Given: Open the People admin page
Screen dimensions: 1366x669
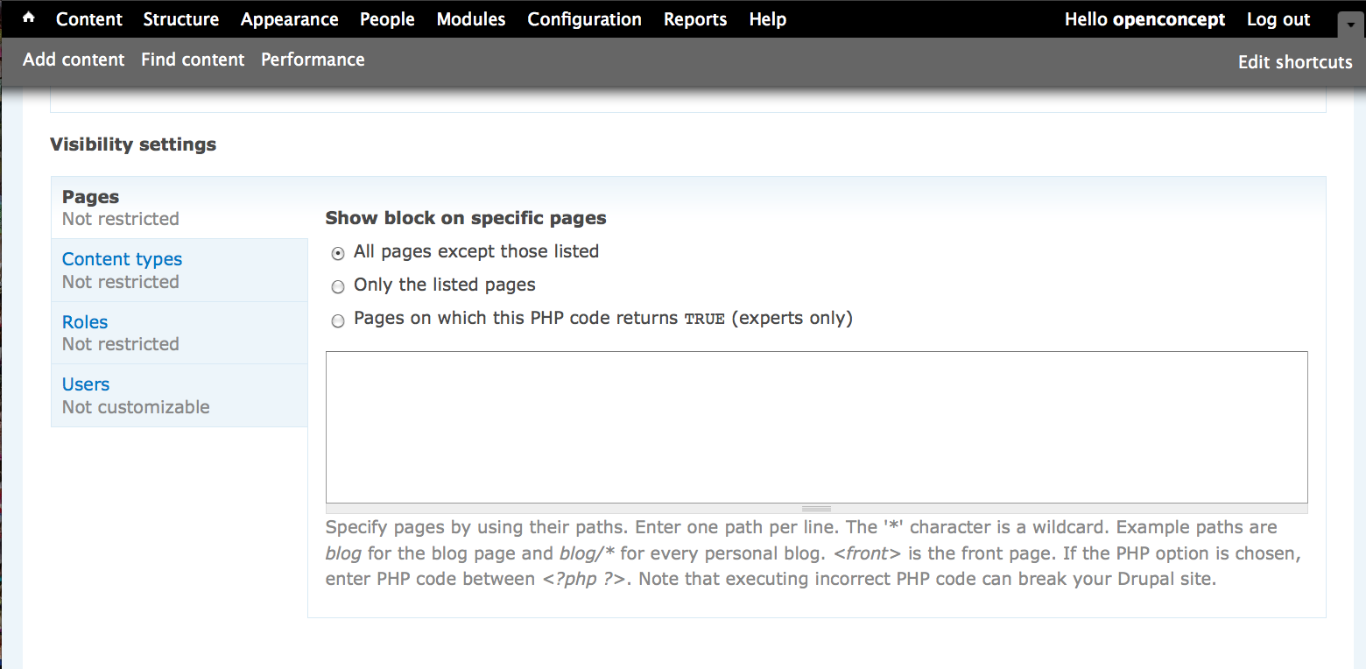Looking at the screenshot, I should click(x=387, y=19).
